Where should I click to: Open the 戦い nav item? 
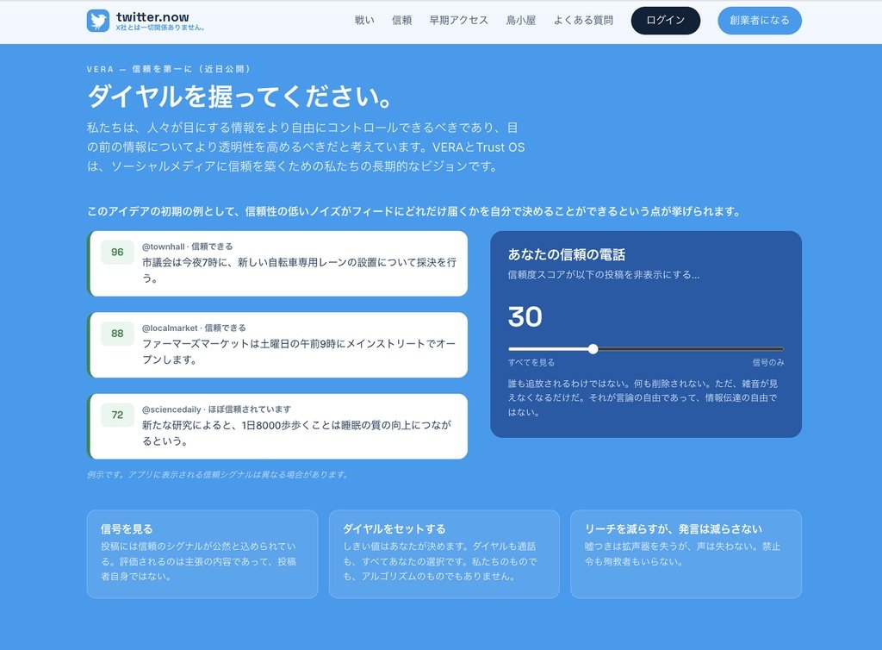point(364,21)
